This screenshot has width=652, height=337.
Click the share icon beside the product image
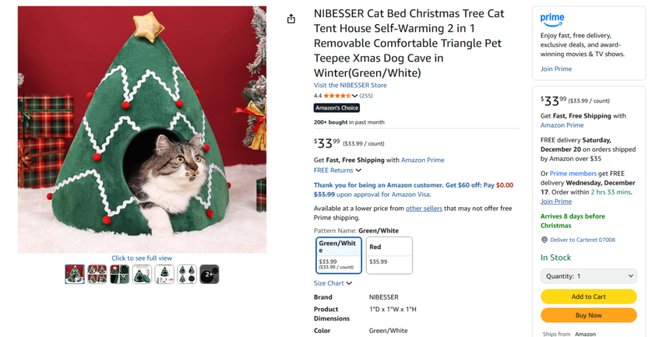coord(291,19)
